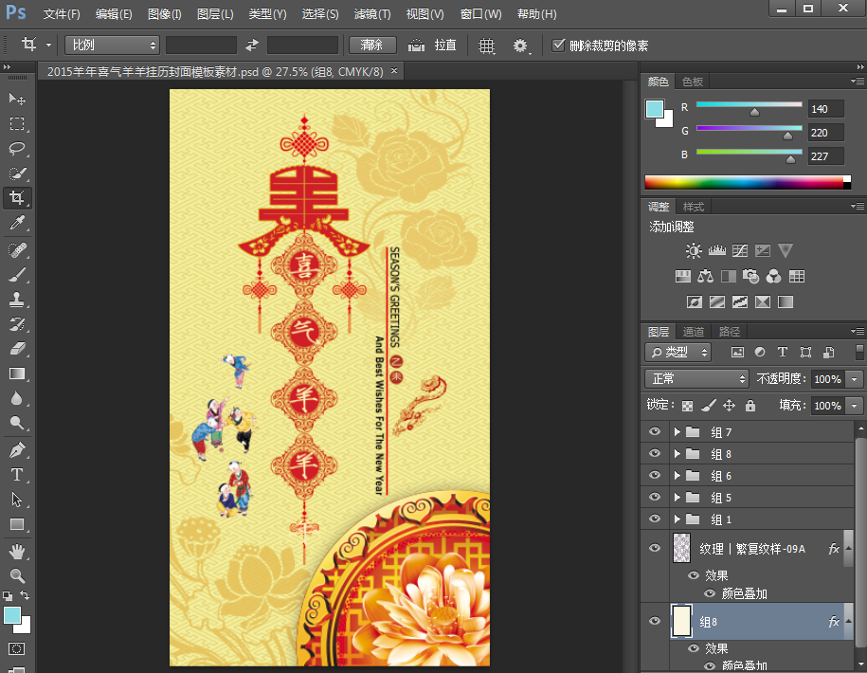867x673 pixels.
Task: Toggle delete cropped pixels checkbox
Action: tap(558, 45)
